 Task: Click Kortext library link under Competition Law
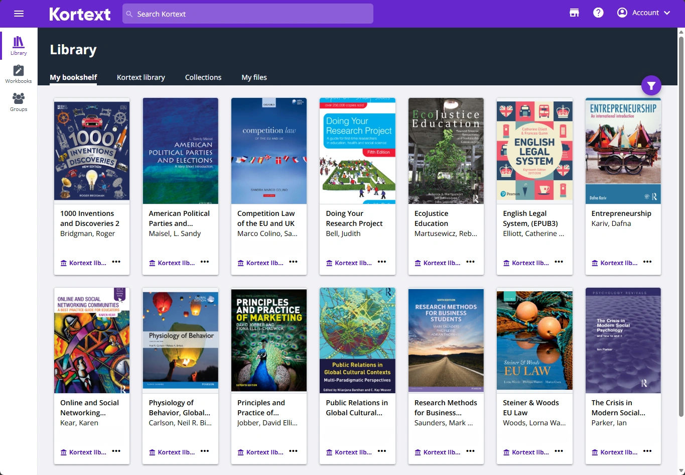(260, 263)
